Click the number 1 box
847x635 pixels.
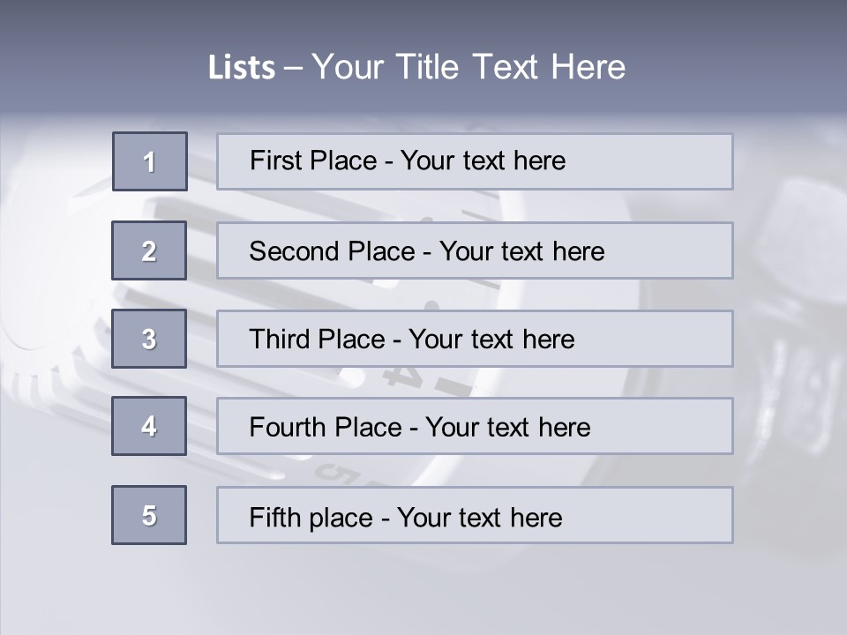coord(150,161)
